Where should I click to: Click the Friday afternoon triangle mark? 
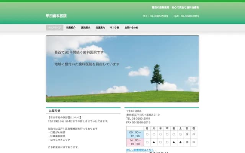(174, 142)
